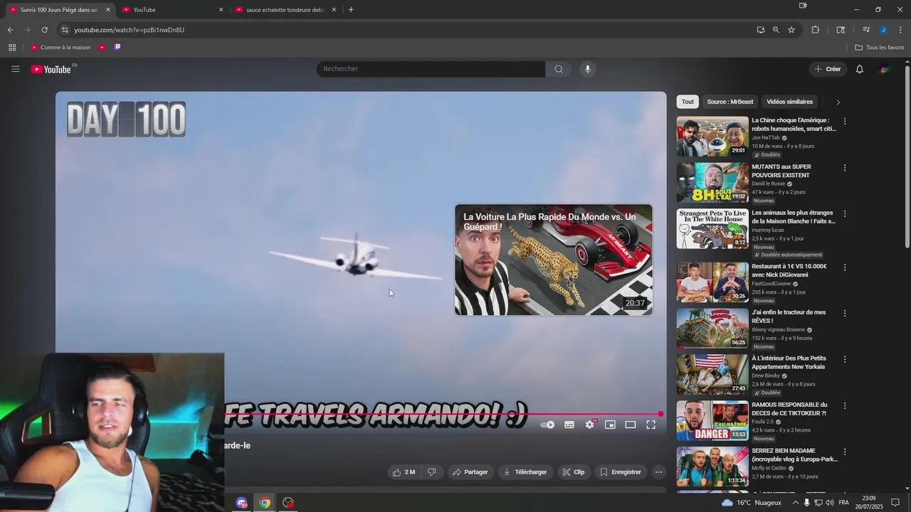Viewport: 911px width, 512px height.
Task: Open the YouTube account avatar menu
Action: click(x=884, y=69)
